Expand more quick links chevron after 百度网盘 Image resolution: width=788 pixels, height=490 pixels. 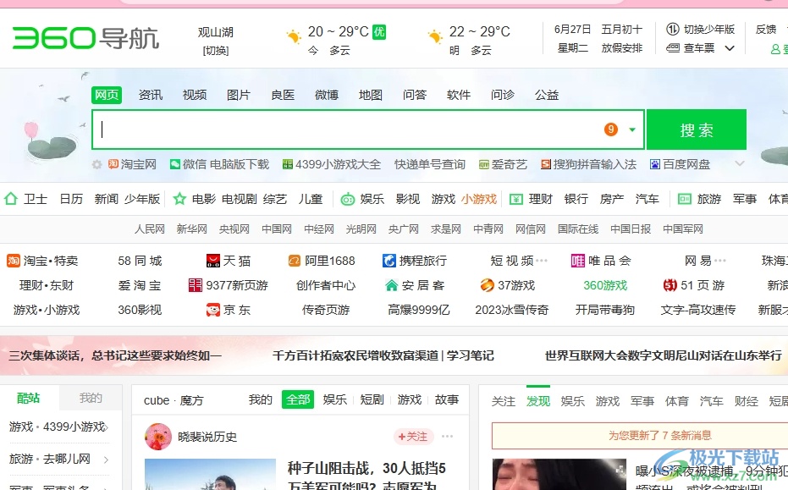[740, 163]
